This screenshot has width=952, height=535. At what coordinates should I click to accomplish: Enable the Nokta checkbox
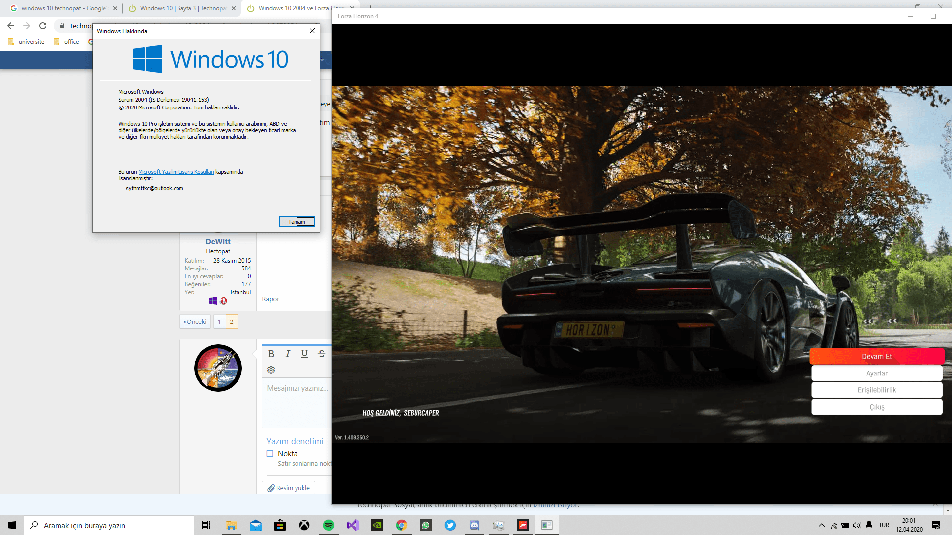[270, 453]
